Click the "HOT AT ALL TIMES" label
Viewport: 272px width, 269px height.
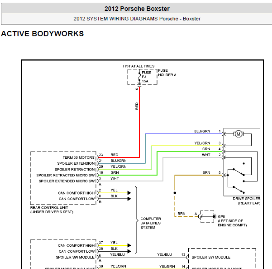pyautogui.click(x=138, y=66)
